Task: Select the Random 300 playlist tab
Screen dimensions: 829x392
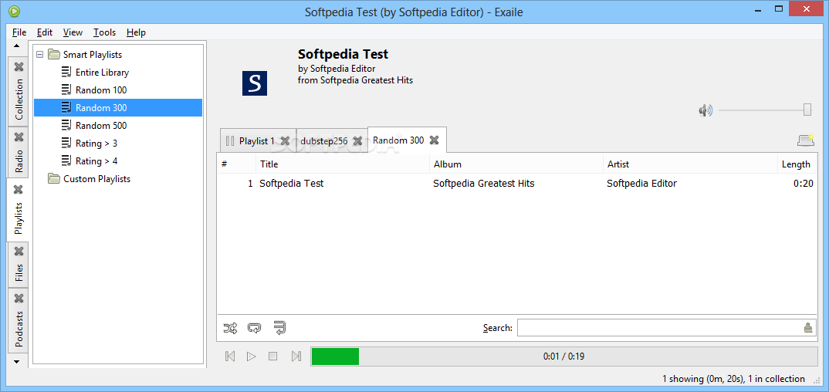Action: (398, 140)
